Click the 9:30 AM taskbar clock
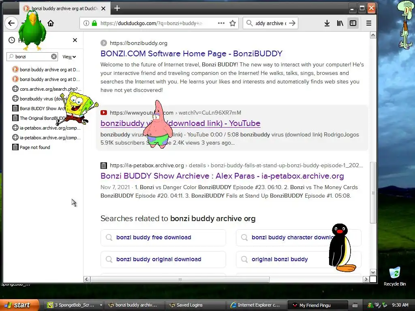Screen dimensions: 415x311 (x=400, y=305)
